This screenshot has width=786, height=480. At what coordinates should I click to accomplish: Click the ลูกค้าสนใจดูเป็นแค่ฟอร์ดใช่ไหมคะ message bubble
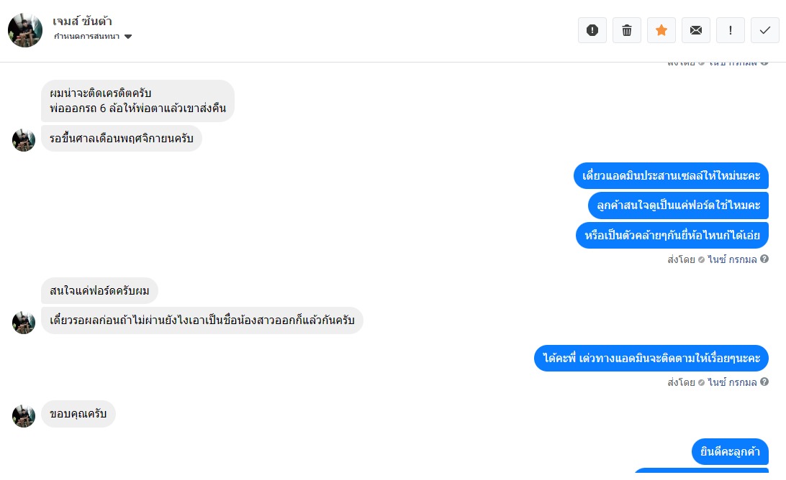pyautogui.click(x=678, y=206)
